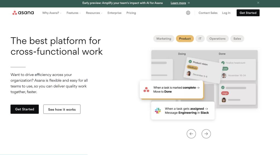This screenshot has width=280, height=155.
Task: Go to next slide with right arrow
Action: (206, 134)
